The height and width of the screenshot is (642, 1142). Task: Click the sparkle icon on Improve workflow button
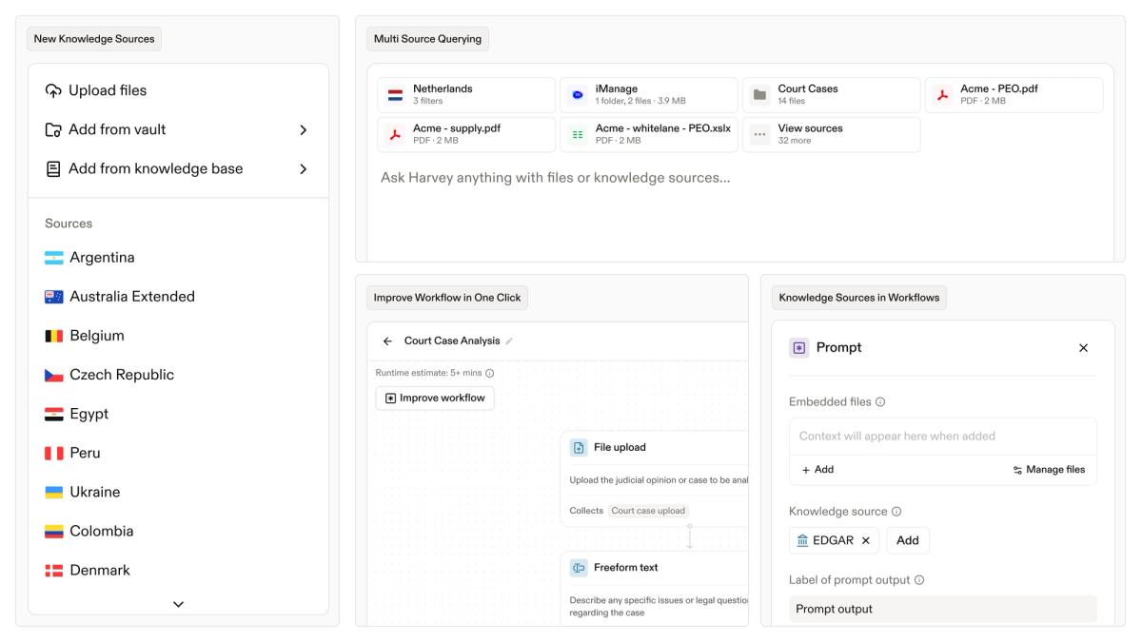coord(390,398)
